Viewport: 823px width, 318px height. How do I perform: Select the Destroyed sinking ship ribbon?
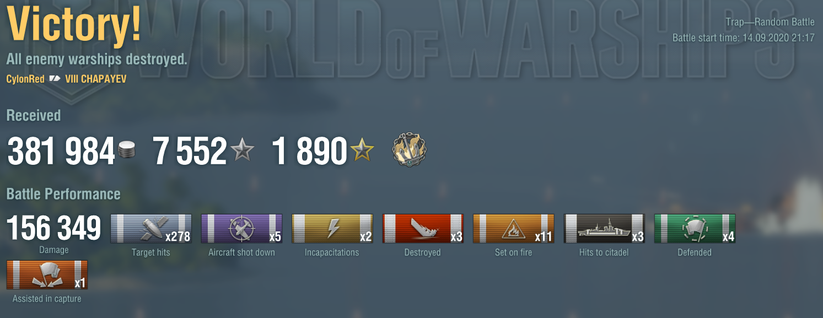pyautogui.click(x=423, y=229)
